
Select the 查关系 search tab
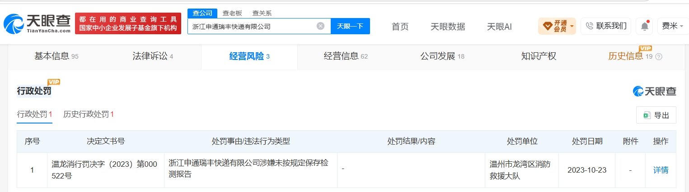[x=262, y=13]
